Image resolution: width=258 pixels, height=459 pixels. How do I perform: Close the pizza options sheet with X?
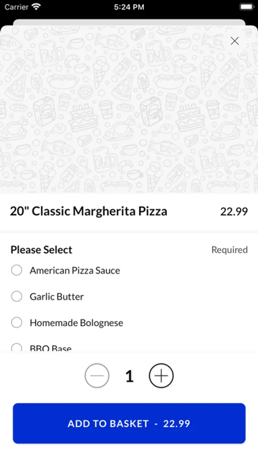tap(235, 41)
